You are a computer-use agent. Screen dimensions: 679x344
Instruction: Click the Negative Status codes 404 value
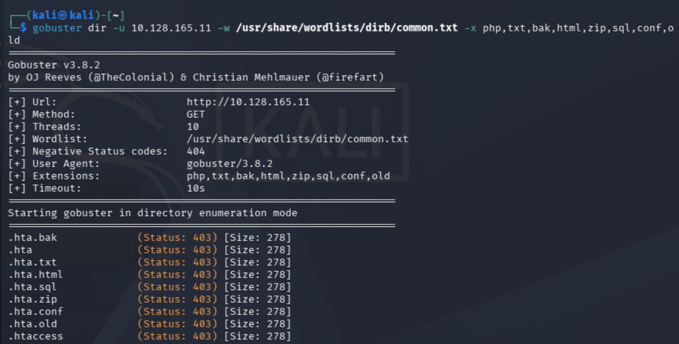195,152
